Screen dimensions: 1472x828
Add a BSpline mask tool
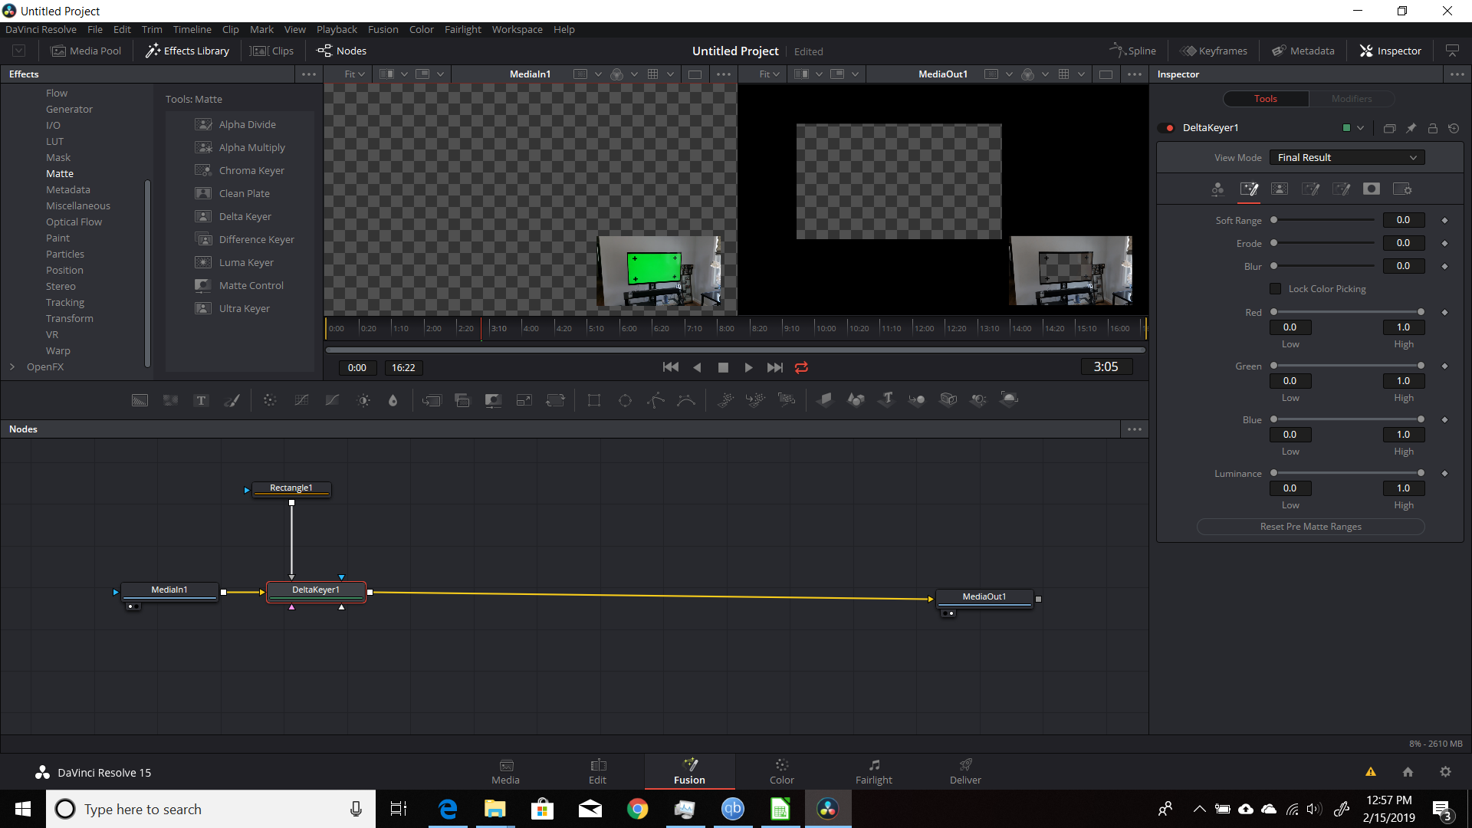point(686,400)
